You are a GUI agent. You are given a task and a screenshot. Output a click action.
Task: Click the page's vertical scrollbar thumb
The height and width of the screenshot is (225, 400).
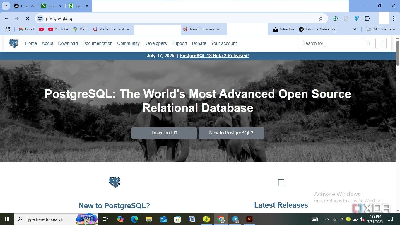click(398, 53)
